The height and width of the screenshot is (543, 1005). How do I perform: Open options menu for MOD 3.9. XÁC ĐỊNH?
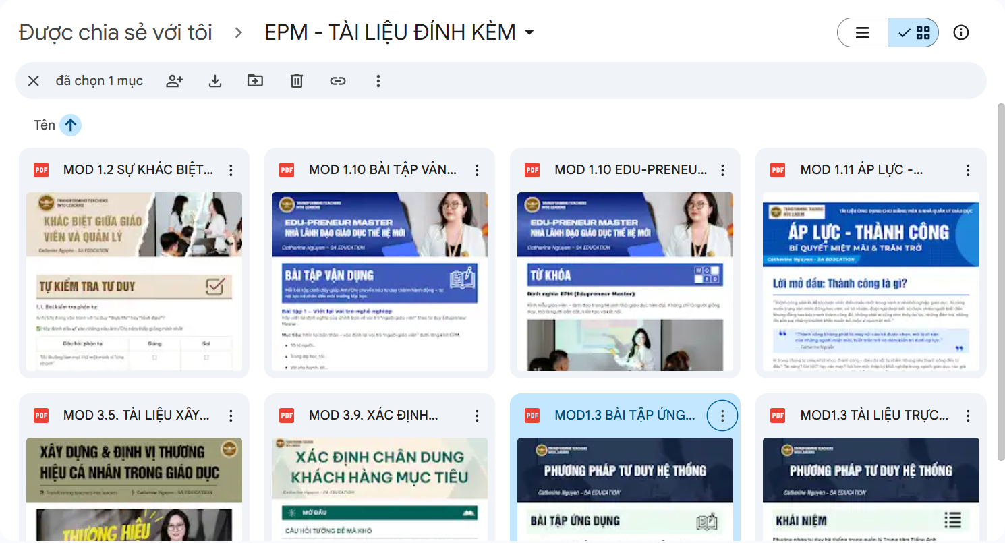click(477, 416)
